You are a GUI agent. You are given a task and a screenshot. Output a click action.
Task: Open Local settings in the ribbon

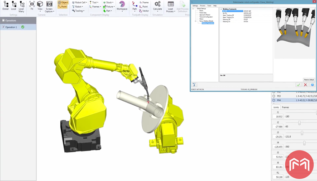14,5
